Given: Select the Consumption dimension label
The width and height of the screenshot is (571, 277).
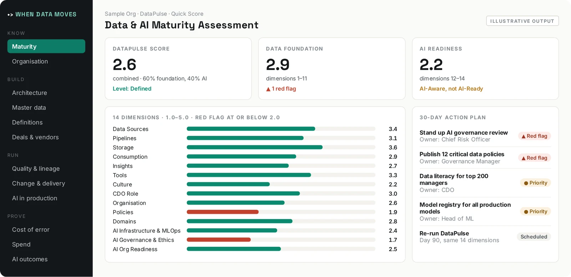Looking at the screenshot, I should 130,157.
